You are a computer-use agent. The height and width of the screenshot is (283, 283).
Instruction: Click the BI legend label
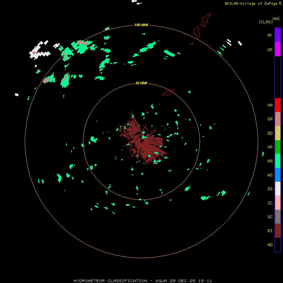coord(270,231)
